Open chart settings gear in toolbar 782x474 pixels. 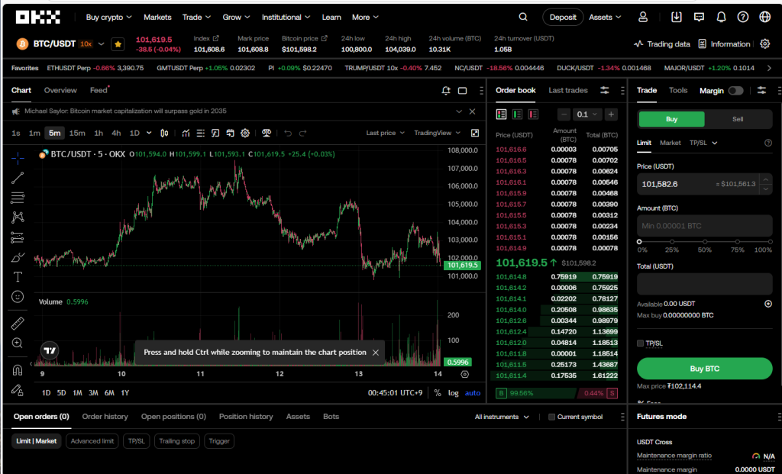245,133
